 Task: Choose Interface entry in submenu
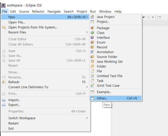pos(116,37)
